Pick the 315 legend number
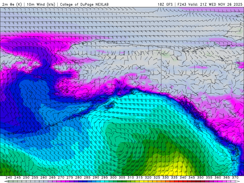 pyautogui.click(x=139, y=178)
